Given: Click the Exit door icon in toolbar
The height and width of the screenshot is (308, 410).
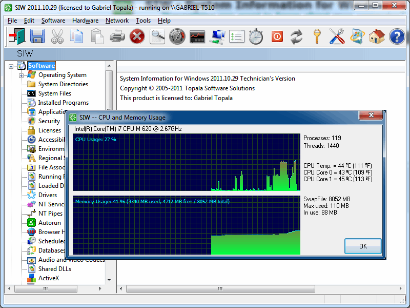Looking at the screenshot, I should (x=17, y=36).
